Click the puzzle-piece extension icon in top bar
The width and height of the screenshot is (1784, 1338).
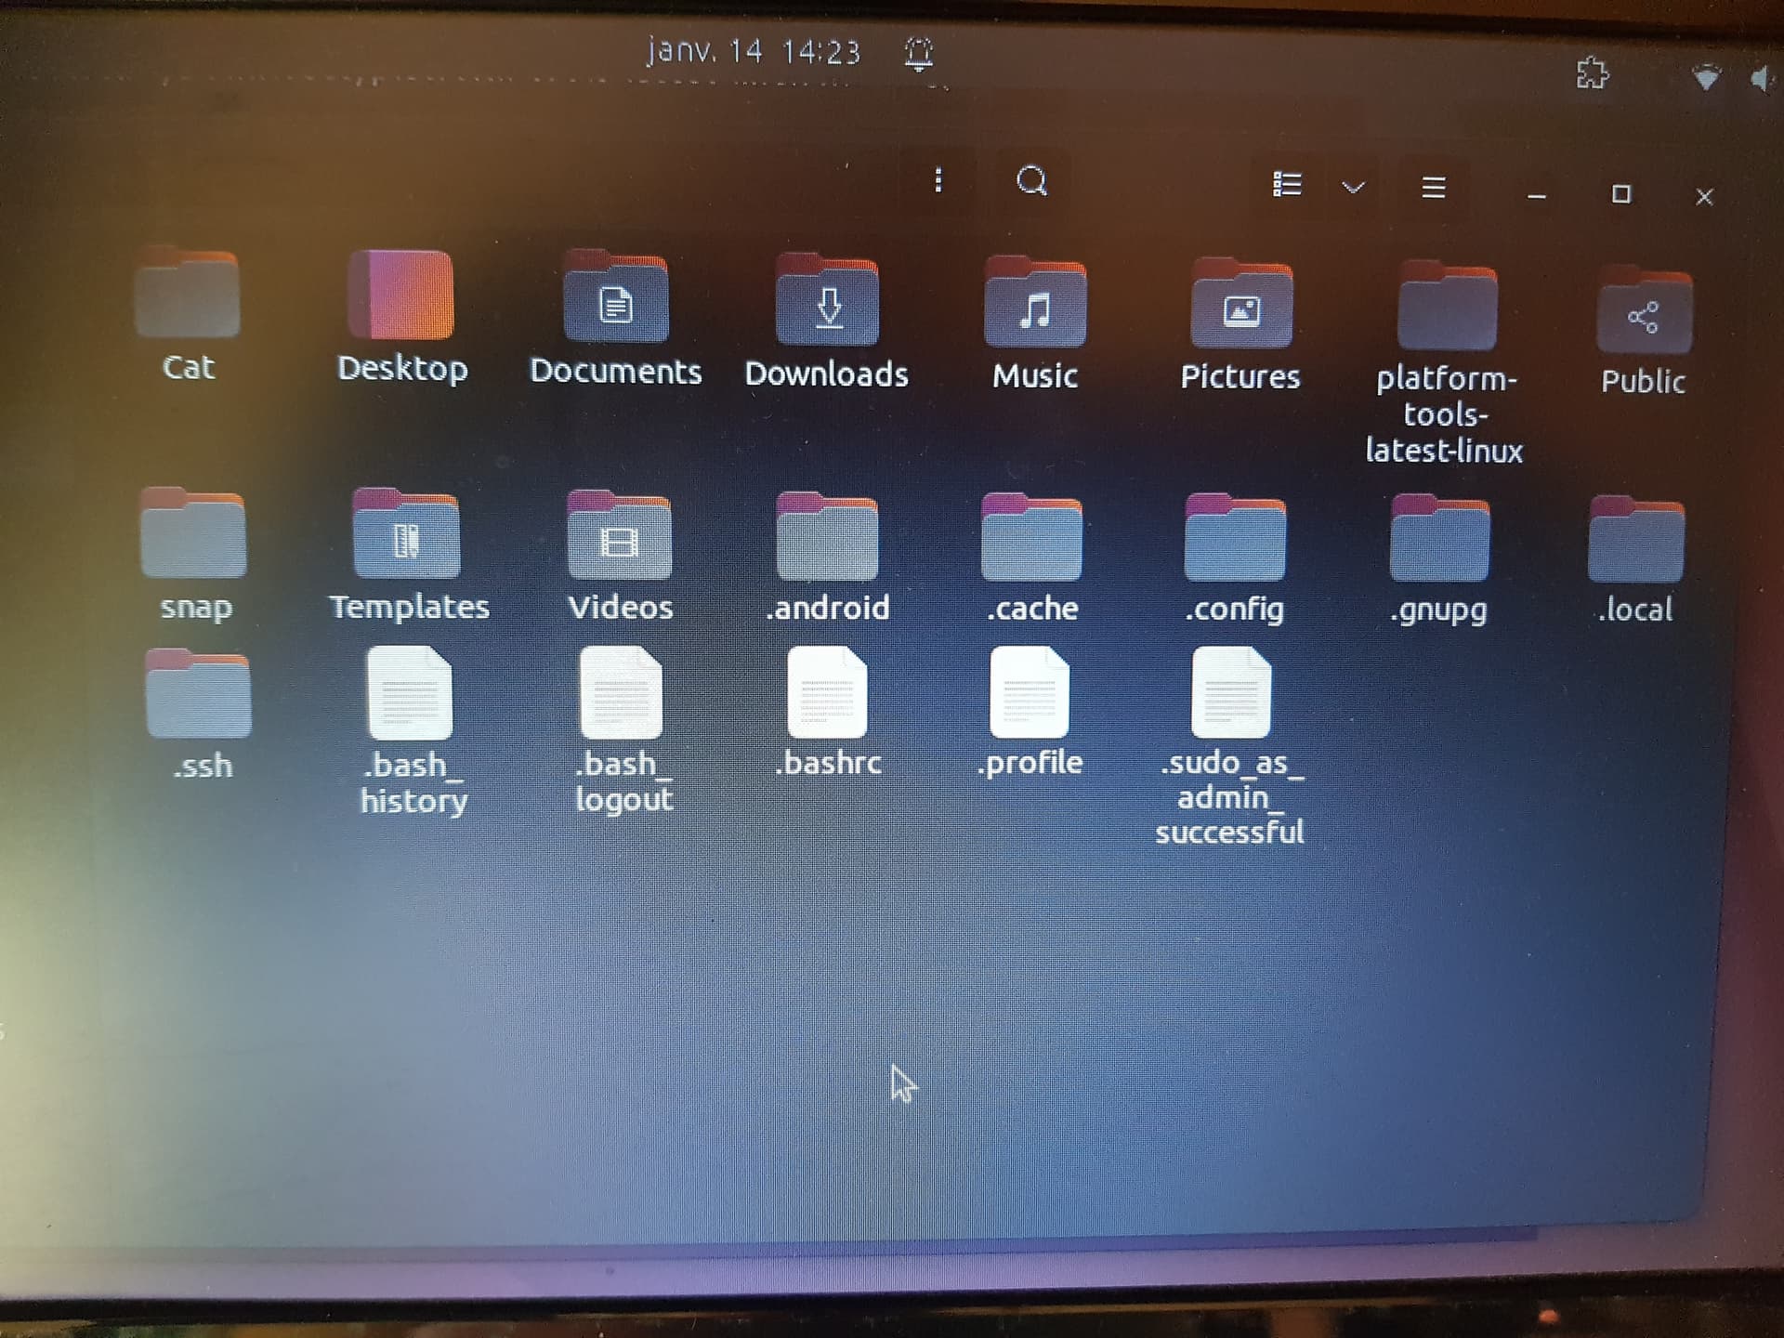click(x=1593, y=72)
